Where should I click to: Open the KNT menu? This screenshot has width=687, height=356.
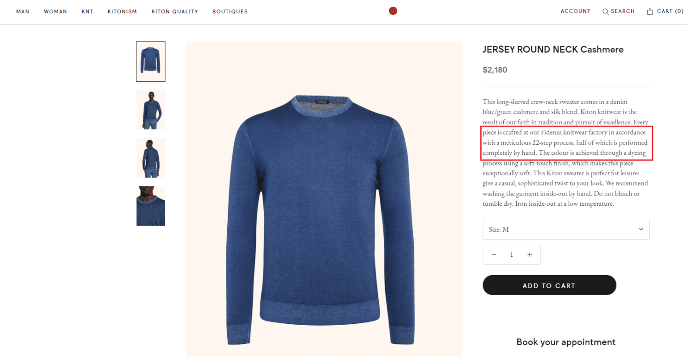(87, 12)
